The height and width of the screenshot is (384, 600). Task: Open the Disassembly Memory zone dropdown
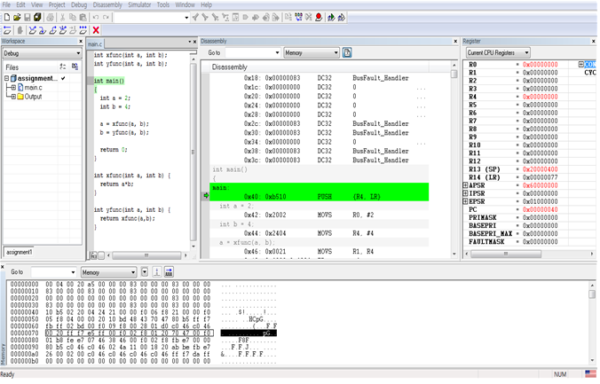coord(336,53)
